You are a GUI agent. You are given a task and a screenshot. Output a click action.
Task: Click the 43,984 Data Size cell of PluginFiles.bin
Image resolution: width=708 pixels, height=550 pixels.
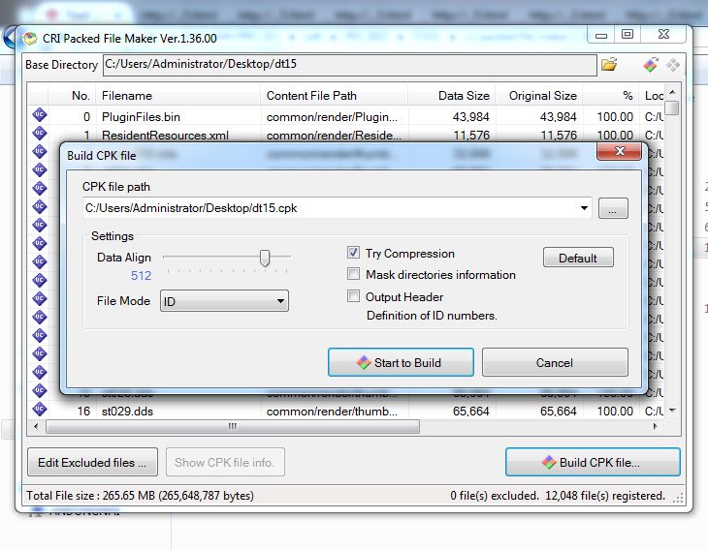coord(471,117)
